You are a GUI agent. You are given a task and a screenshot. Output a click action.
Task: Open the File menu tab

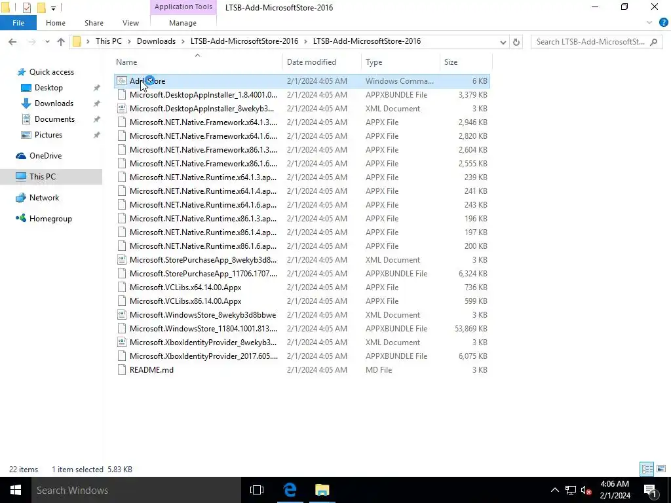pos(18,23)
